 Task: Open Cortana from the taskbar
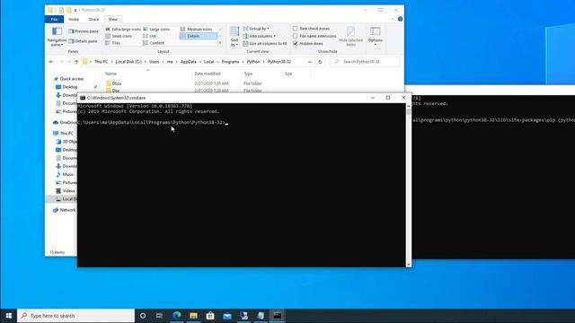pyautogui.click(x=143, y=316)
